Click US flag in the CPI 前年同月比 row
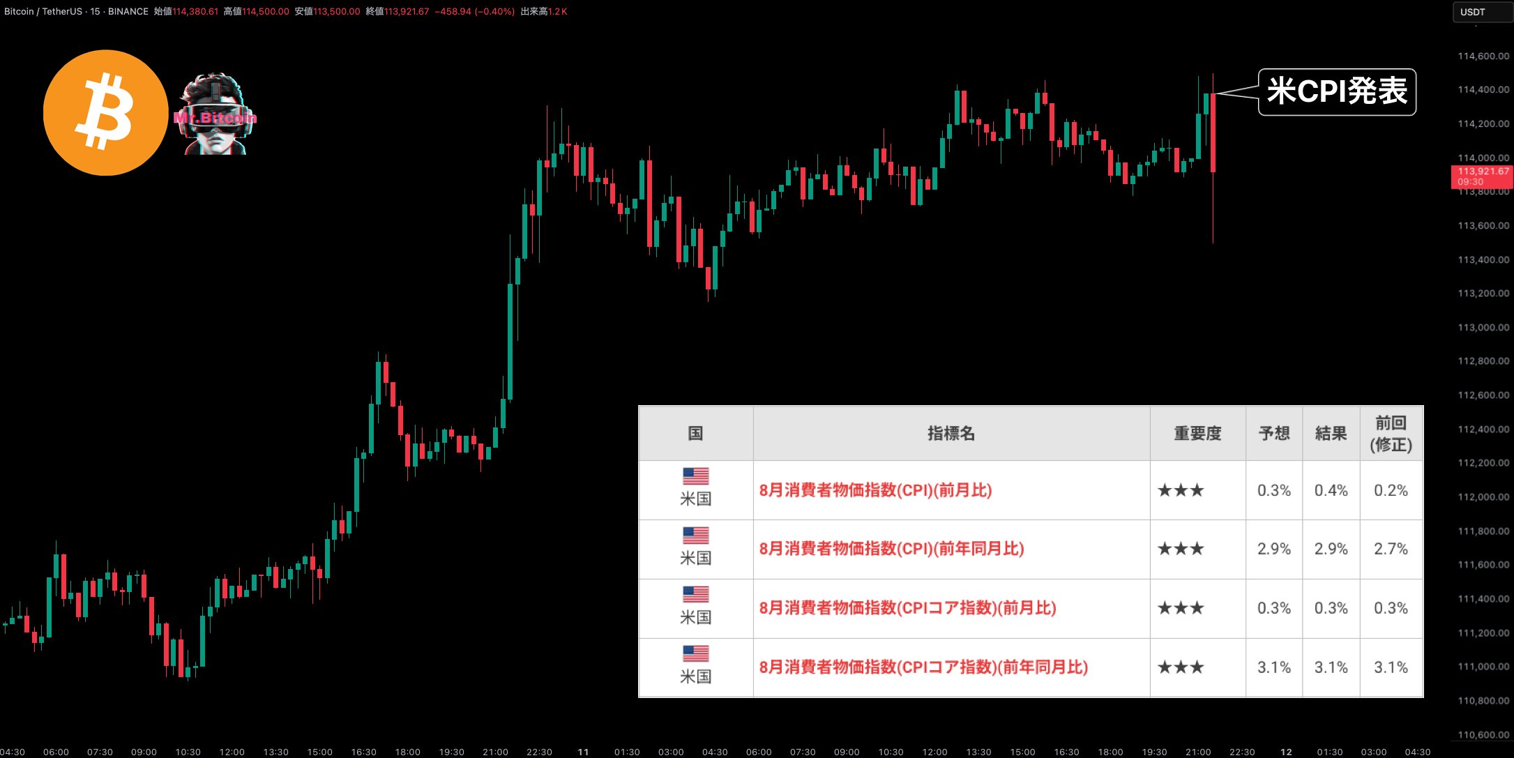The image size is (1514, 758). coord(695,536)
